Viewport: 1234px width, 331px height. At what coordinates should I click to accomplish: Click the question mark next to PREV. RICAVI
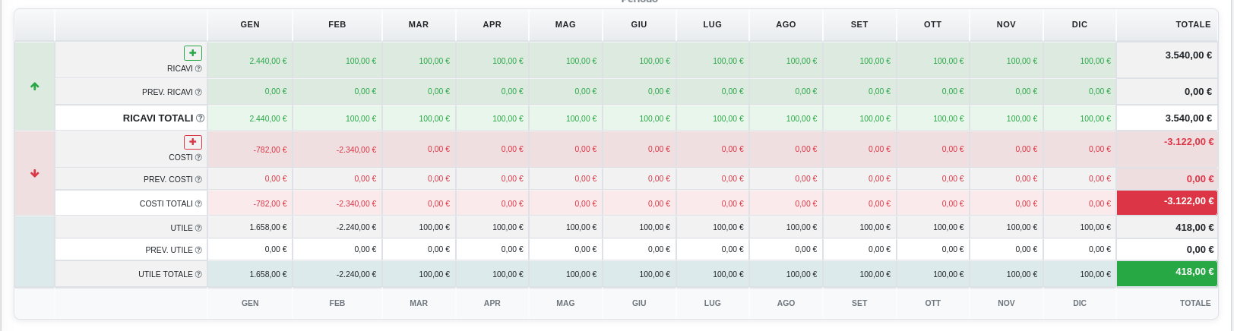pyautogui.click(x=198, y=93)
